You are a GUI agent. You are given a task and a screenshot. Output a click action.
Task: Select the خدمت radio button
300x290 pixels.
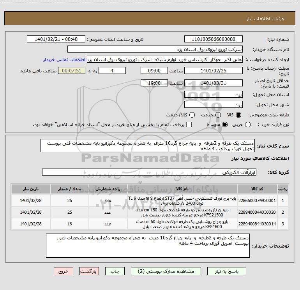(218, 115)
